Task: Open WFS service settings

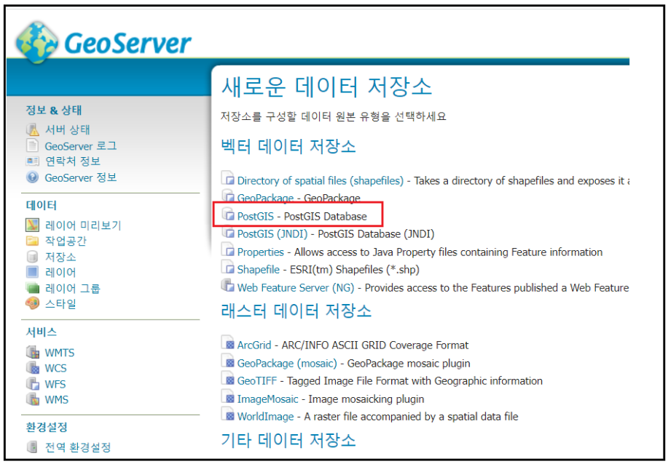Action: coord(55,384)
